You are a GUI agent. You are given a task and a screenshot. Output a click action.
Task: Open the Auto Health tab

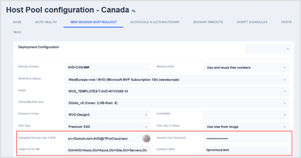[46, 22]
